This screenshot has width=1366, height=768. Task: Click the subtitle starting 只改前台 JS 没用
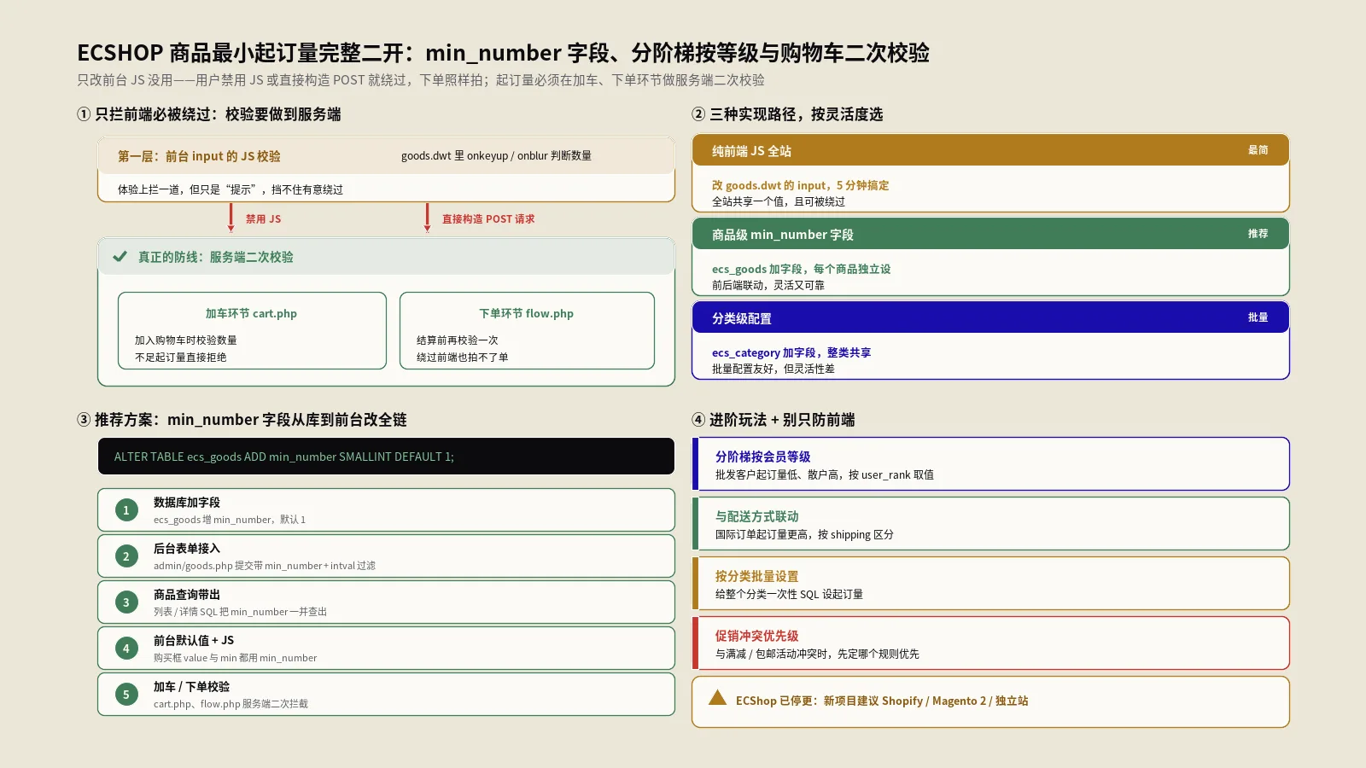point(421,80)
